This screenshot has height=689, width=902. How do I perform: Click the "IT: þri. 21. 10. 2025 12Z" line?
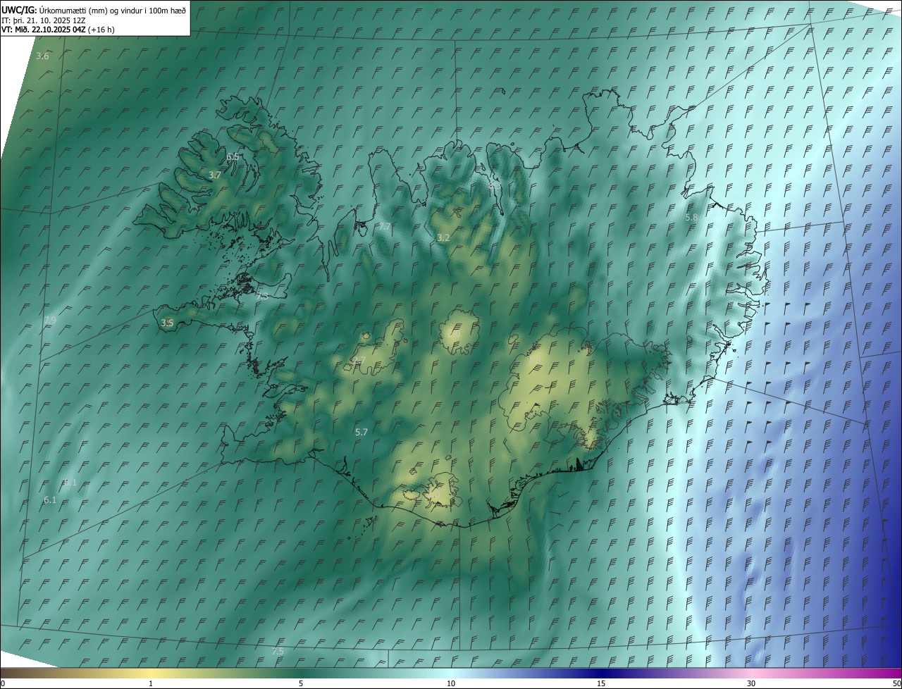click(x=44, y=20)
